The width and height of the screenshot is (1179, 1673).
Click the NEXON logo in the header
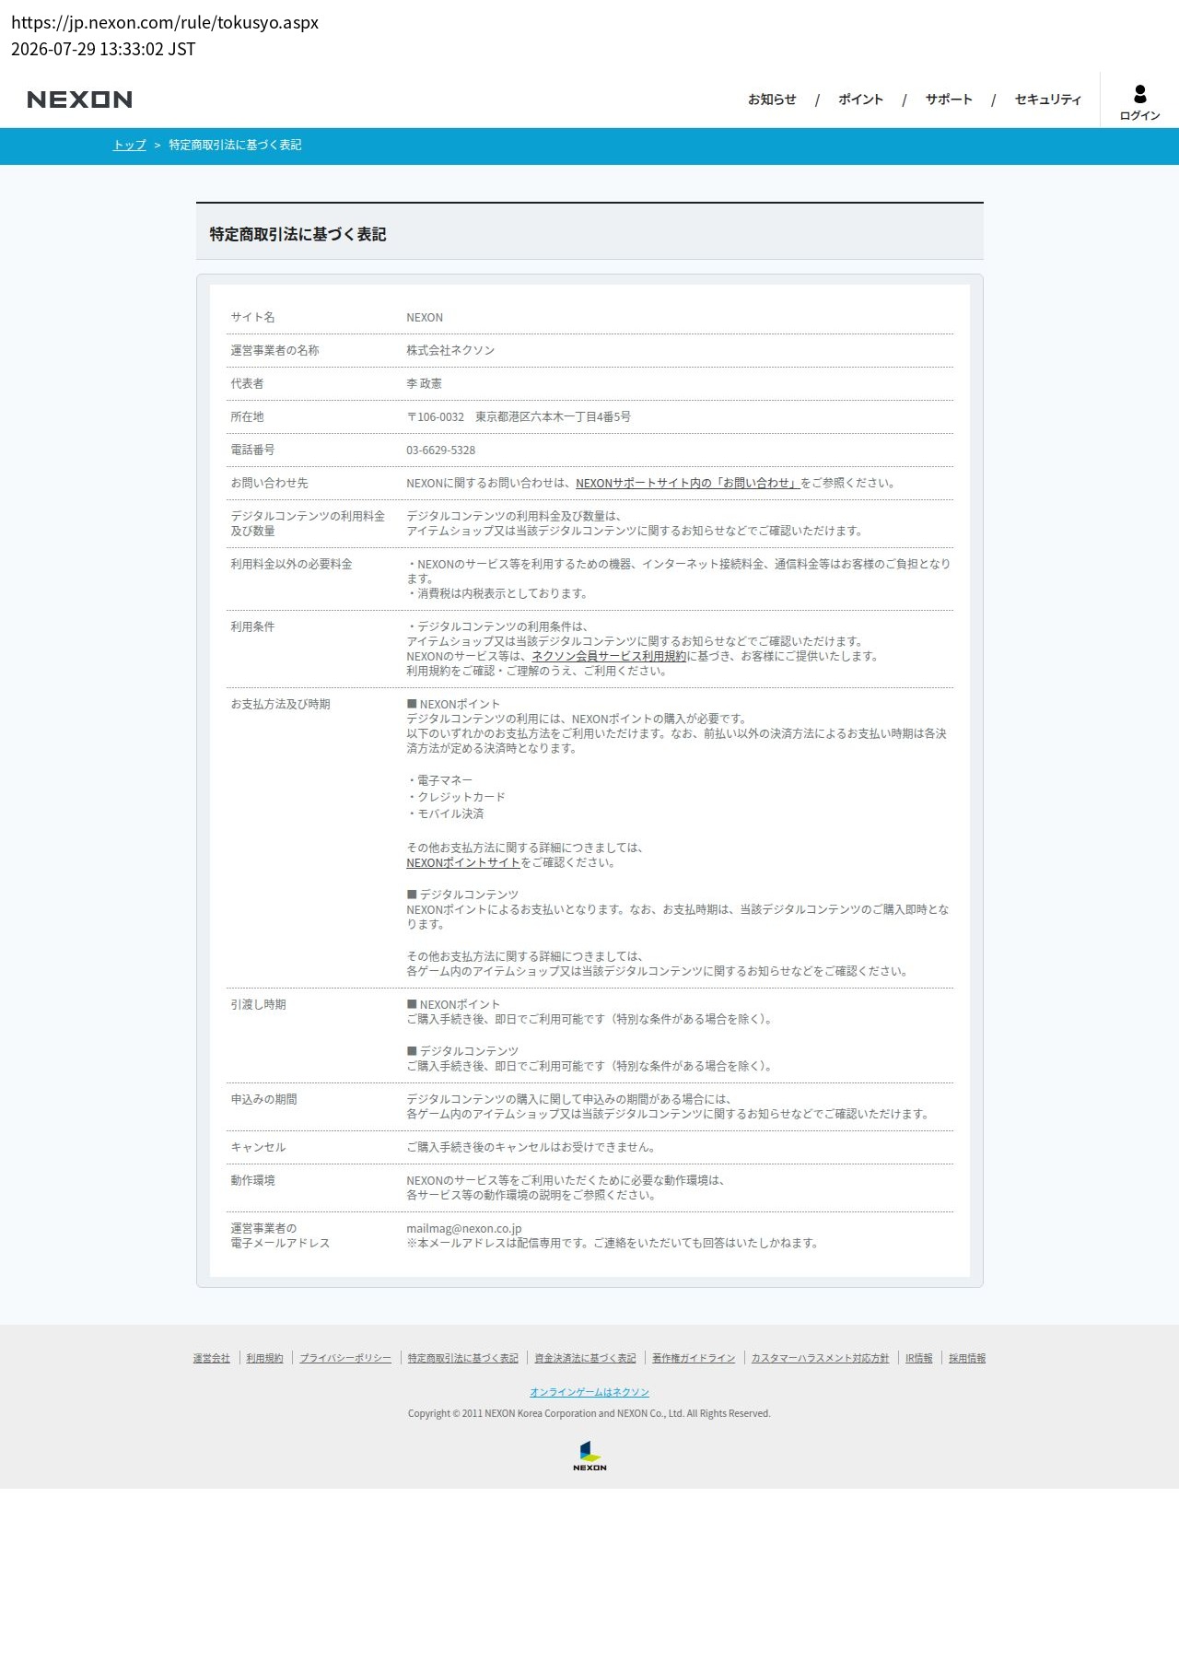point(80,99)
